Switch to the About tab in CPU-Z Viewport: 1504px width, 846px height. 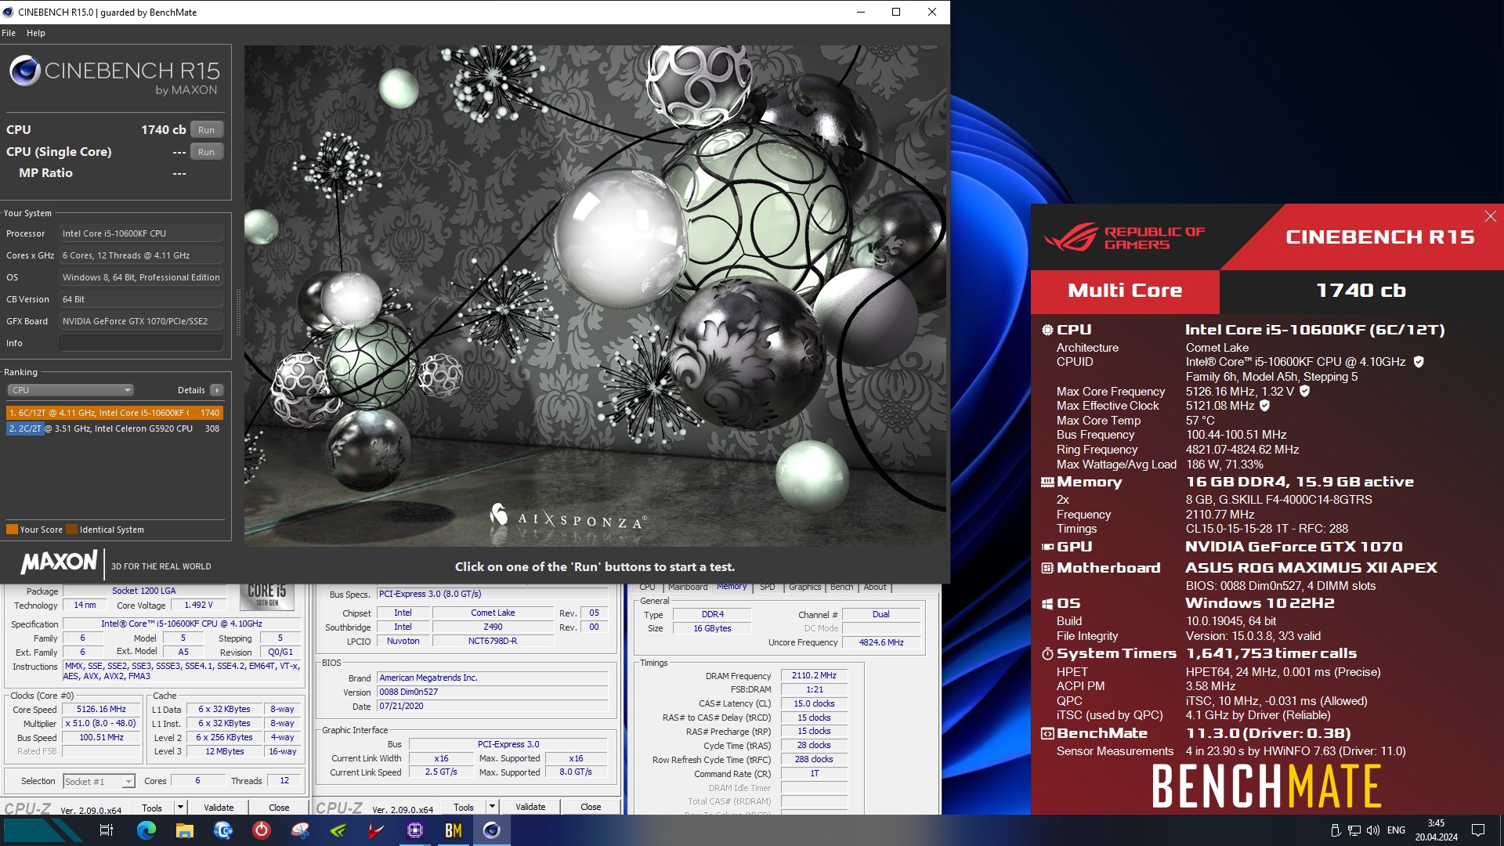pos(875,587)
